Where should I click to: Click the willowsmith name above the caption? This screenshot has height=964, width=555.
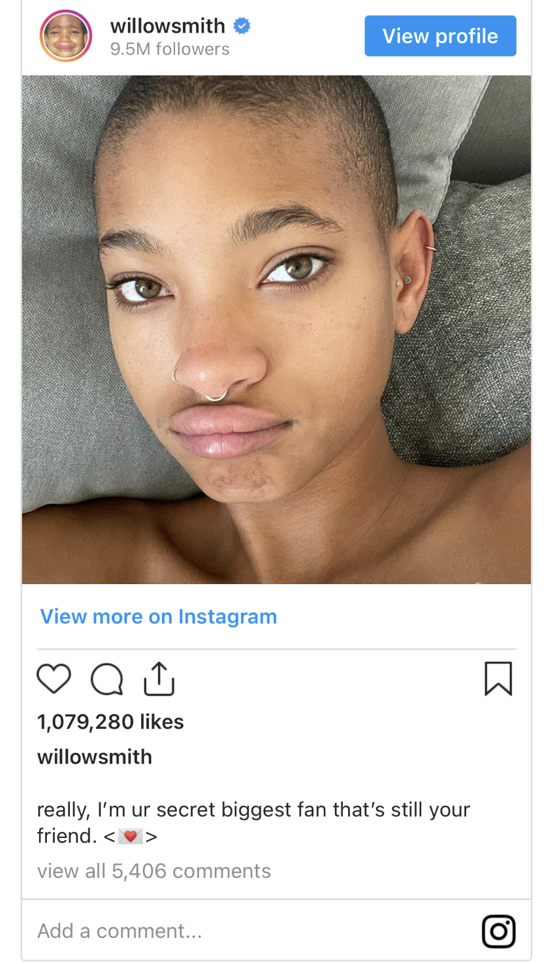click(95, 757)
